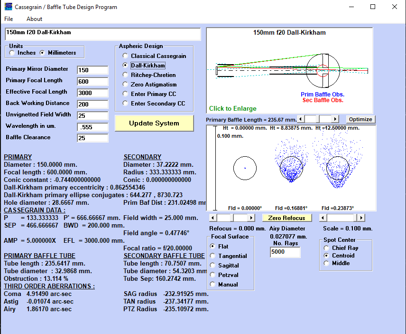Click the PRIMARY BAFFLE TUBE heading
Viewport: 406px width, 334px height.
point(40,256)
